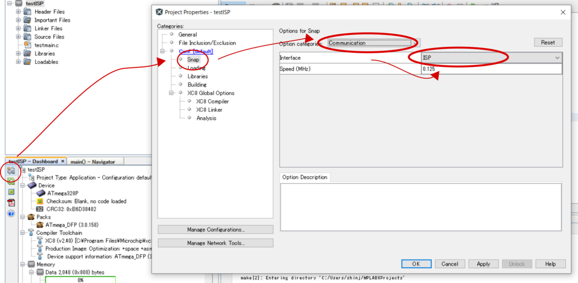Screen dimensions: 578x283
Task: Click the Reset button
Action: point(548,42)
